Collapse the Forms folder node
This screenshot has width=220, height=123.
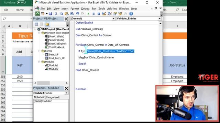tap(39, 51)
